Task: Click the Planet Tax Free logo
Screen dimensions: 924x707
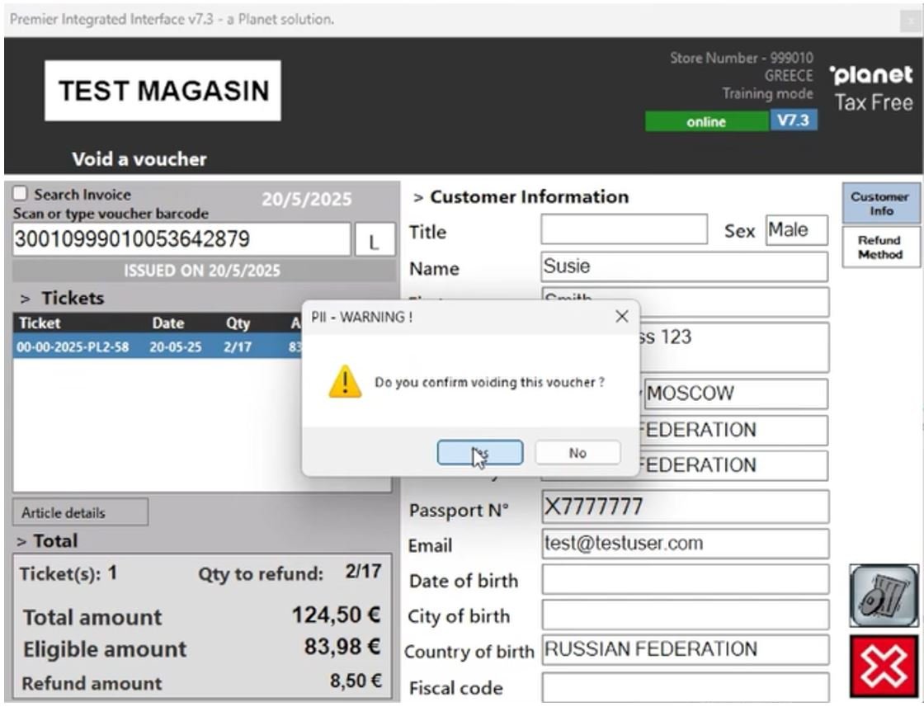Action: click(873, 89)
